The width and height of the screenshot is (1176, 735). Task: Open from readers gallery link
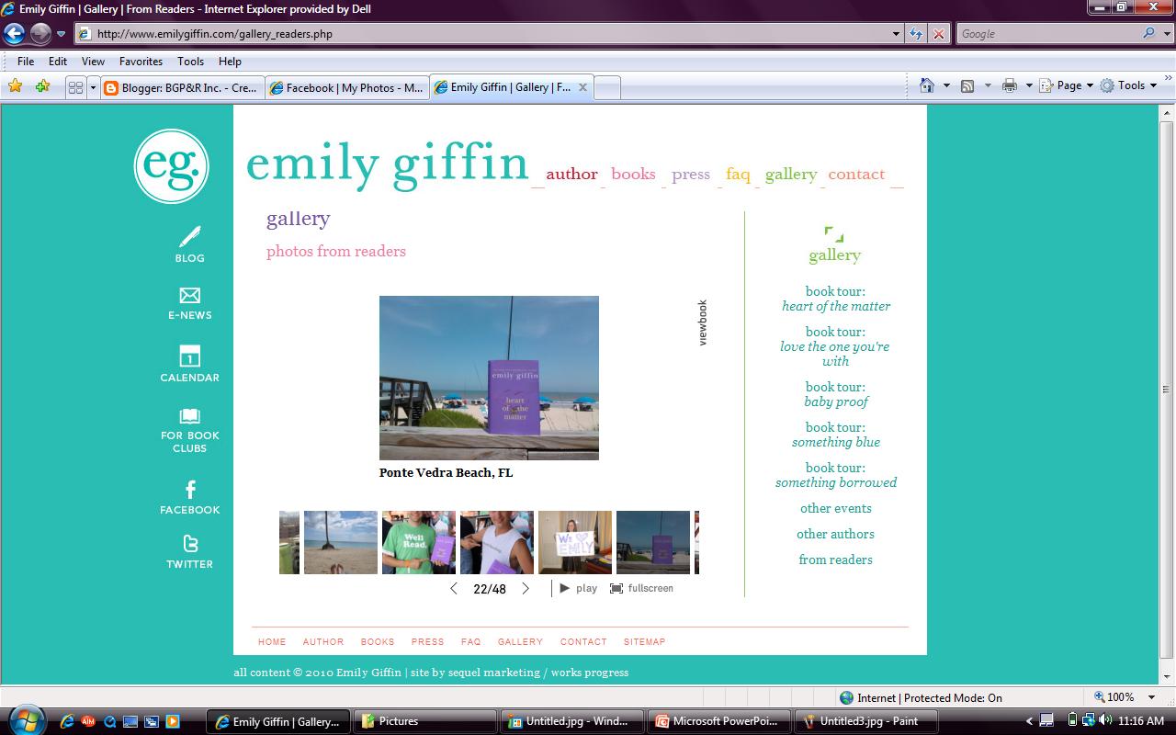coord(835,560)
